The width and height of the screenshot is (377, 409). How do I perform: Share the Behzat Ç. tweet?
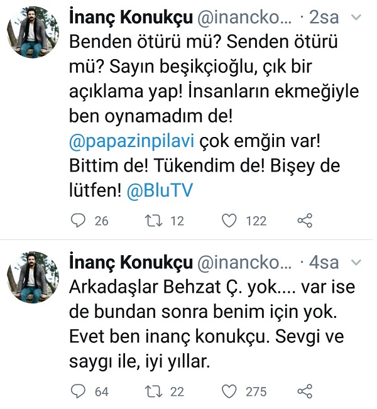pos(304,391)
